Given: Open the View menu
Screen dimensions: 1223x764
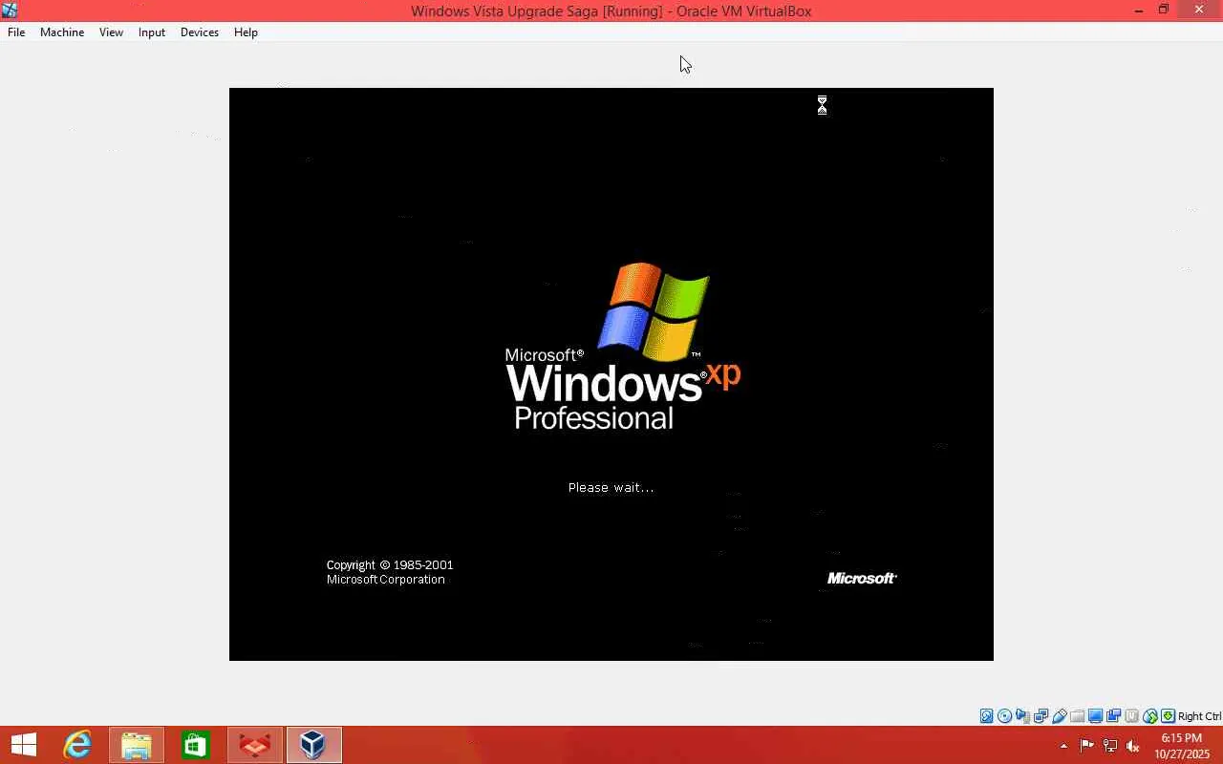Looking at the screenshot, I should point(111,32).
